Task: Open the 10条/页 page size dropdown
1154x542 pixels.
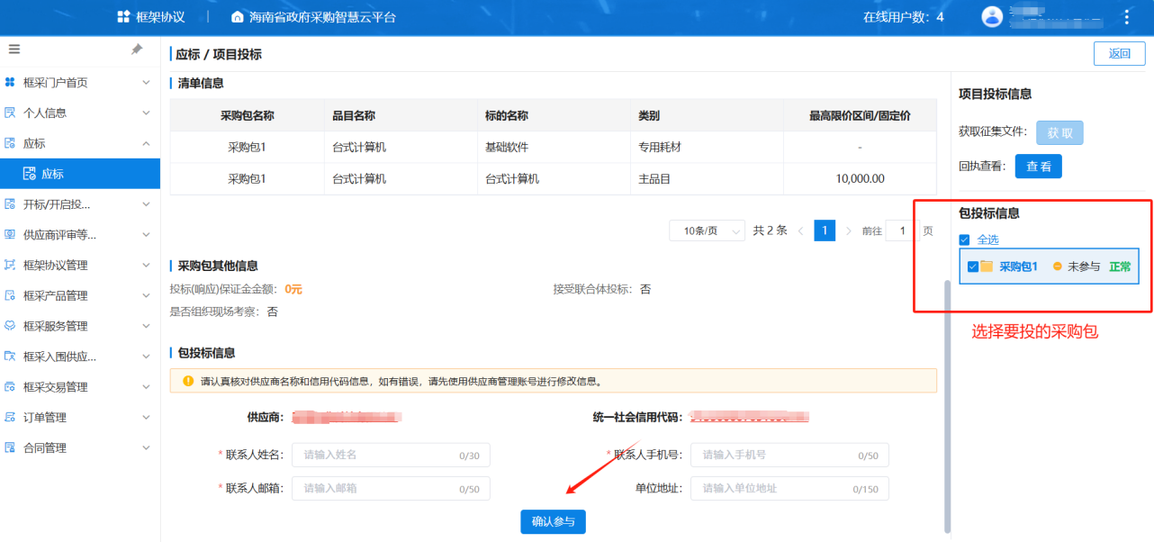Action: pyautogui.click(x=707, y=230)
